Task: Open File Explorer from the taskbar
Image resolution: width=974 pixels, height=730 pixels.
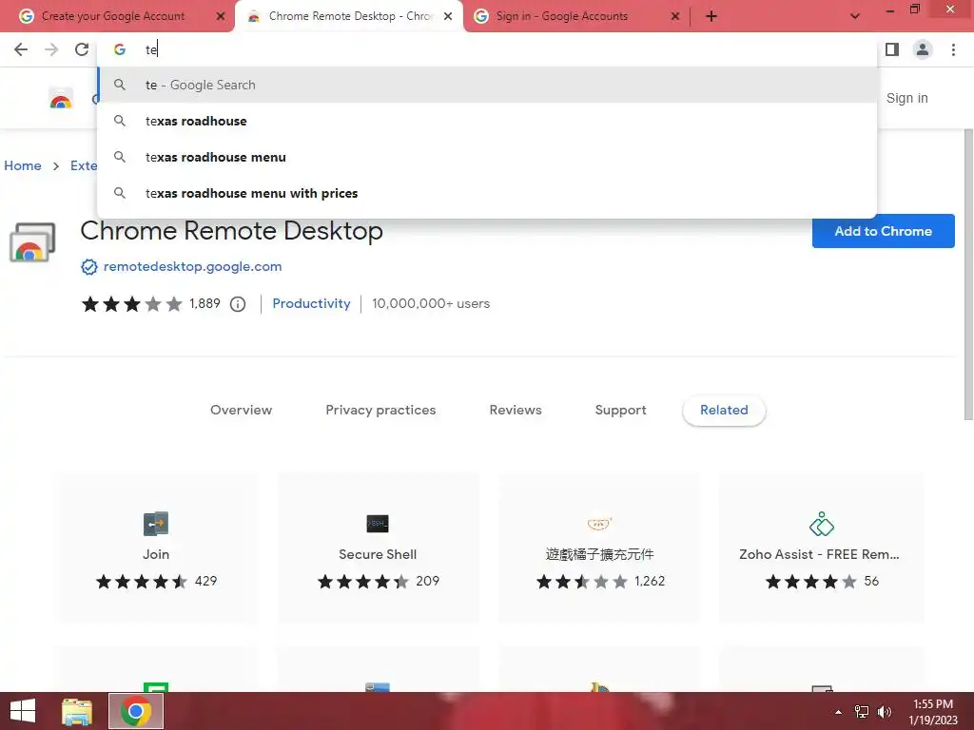Action: tap(77, 711)
